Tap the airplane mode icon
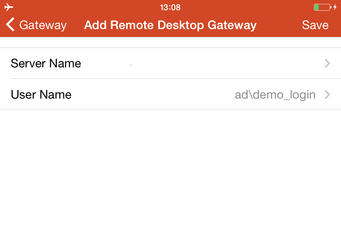The height and width of the screenshot is (227, 341). (9, 7)
